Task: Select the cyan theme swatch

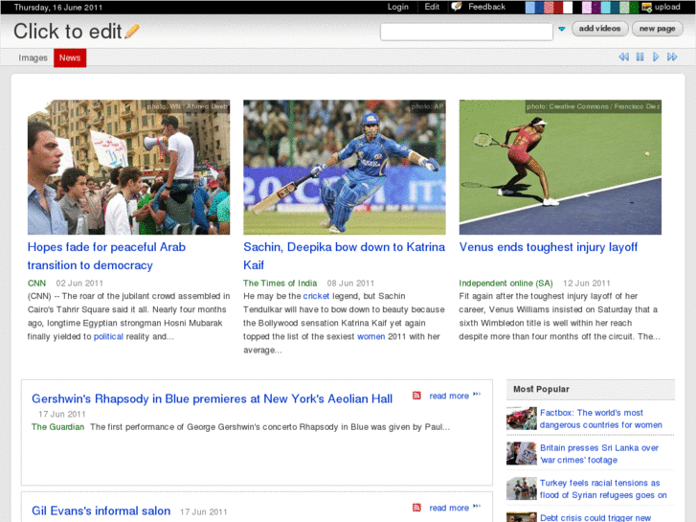Action: coord(605,7)
